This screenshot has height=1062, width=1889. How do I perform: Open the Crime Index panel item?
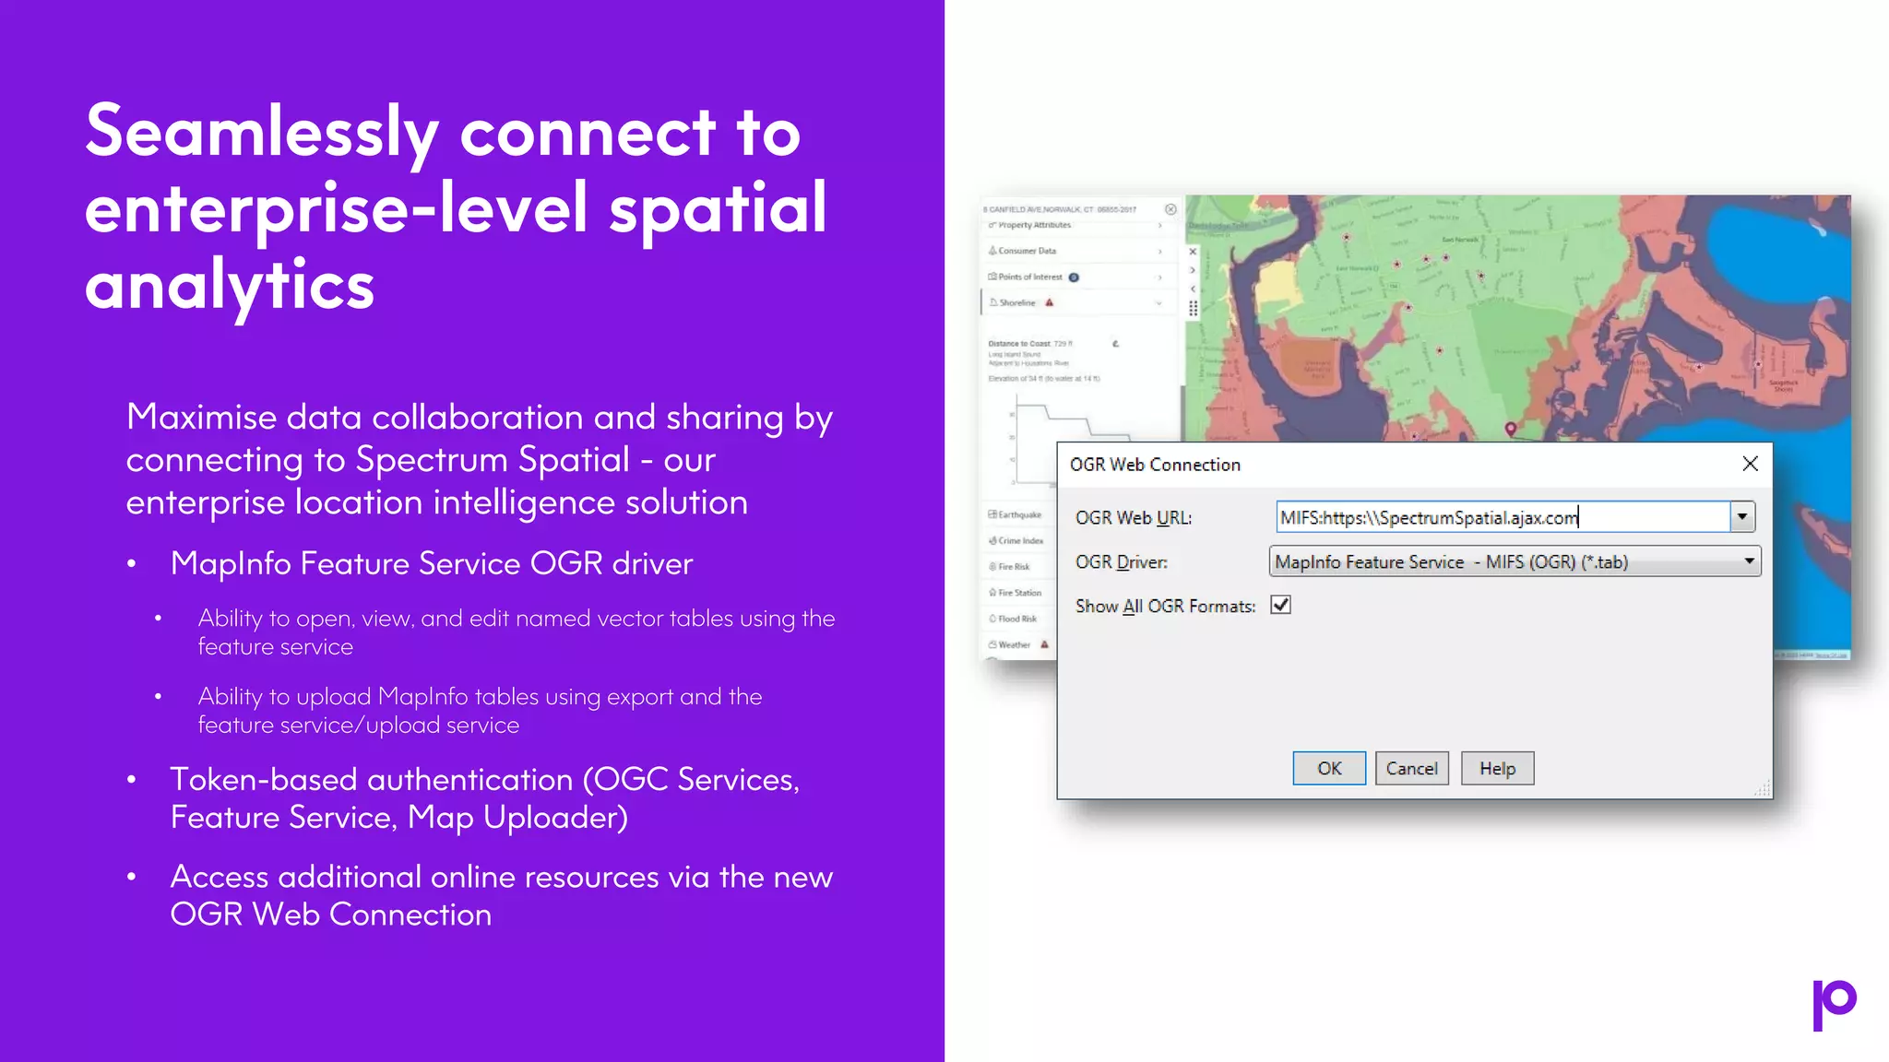tap(1016, 540)
